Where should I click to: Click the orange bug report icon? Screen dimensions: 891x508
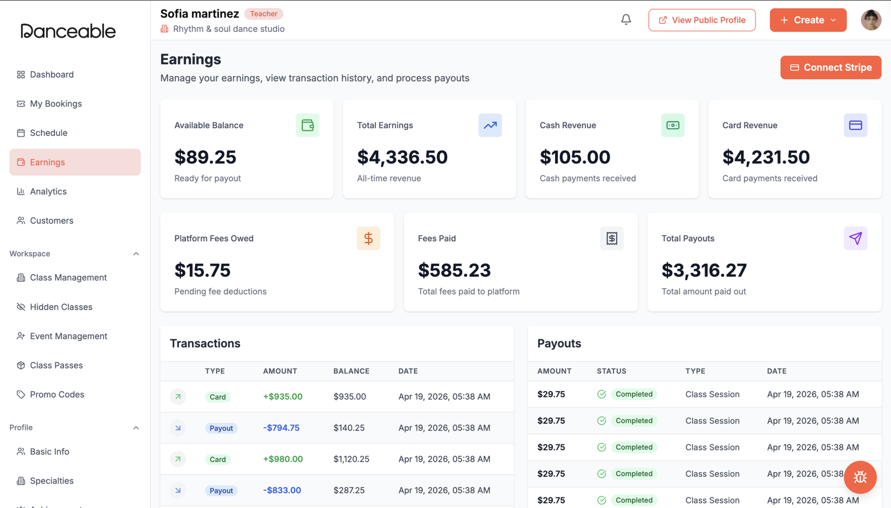coord(860,477)
